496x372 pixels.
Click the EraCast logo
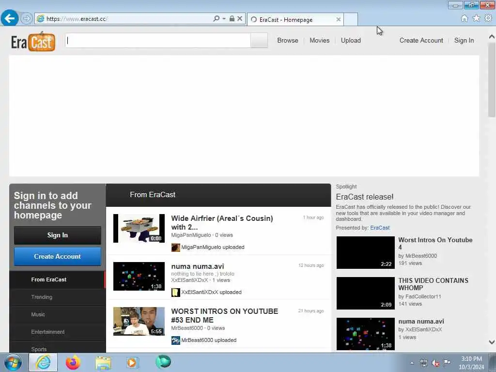point(33,41)
